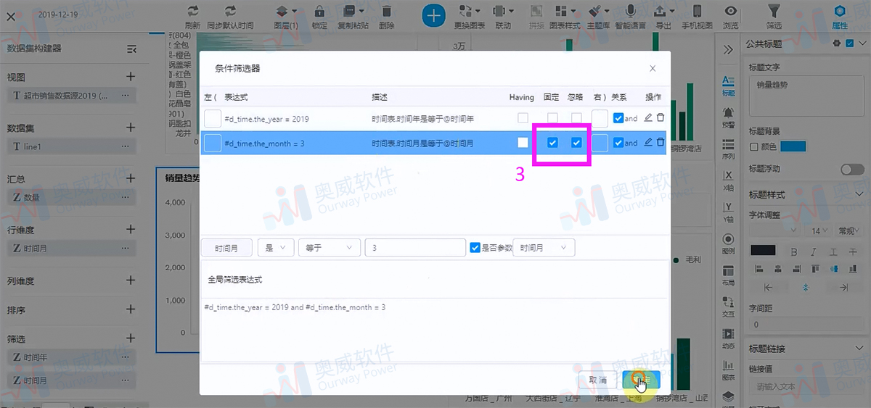Open the font size 14 dropdown
The width and height of the screenshot is (871, 408).
tap(817, 230)
